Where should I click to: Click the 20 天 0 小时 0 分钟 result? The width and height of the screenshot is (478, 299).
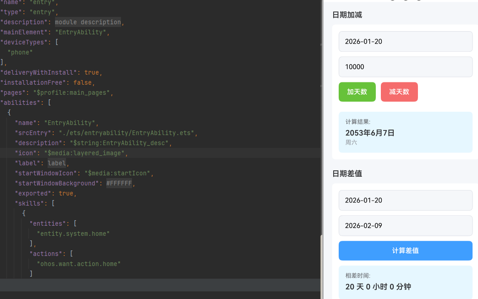click(x=378, y=287)
